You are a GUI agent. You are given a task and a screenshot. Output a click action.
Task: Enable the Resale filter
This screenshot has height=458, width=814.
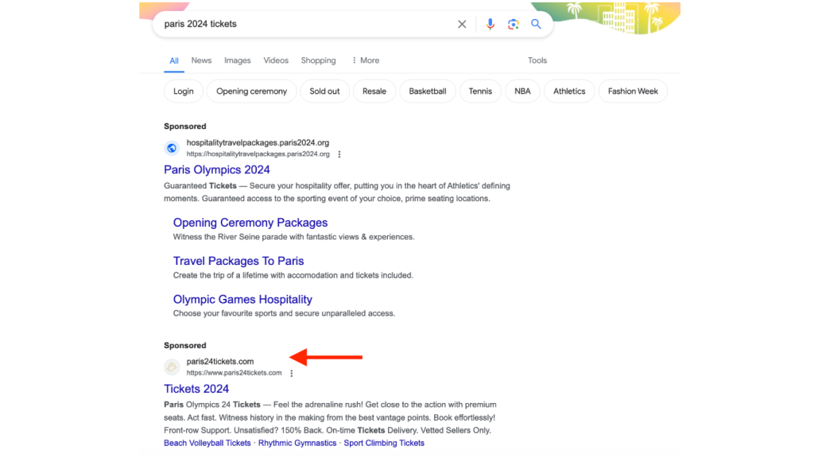(374, 91)
